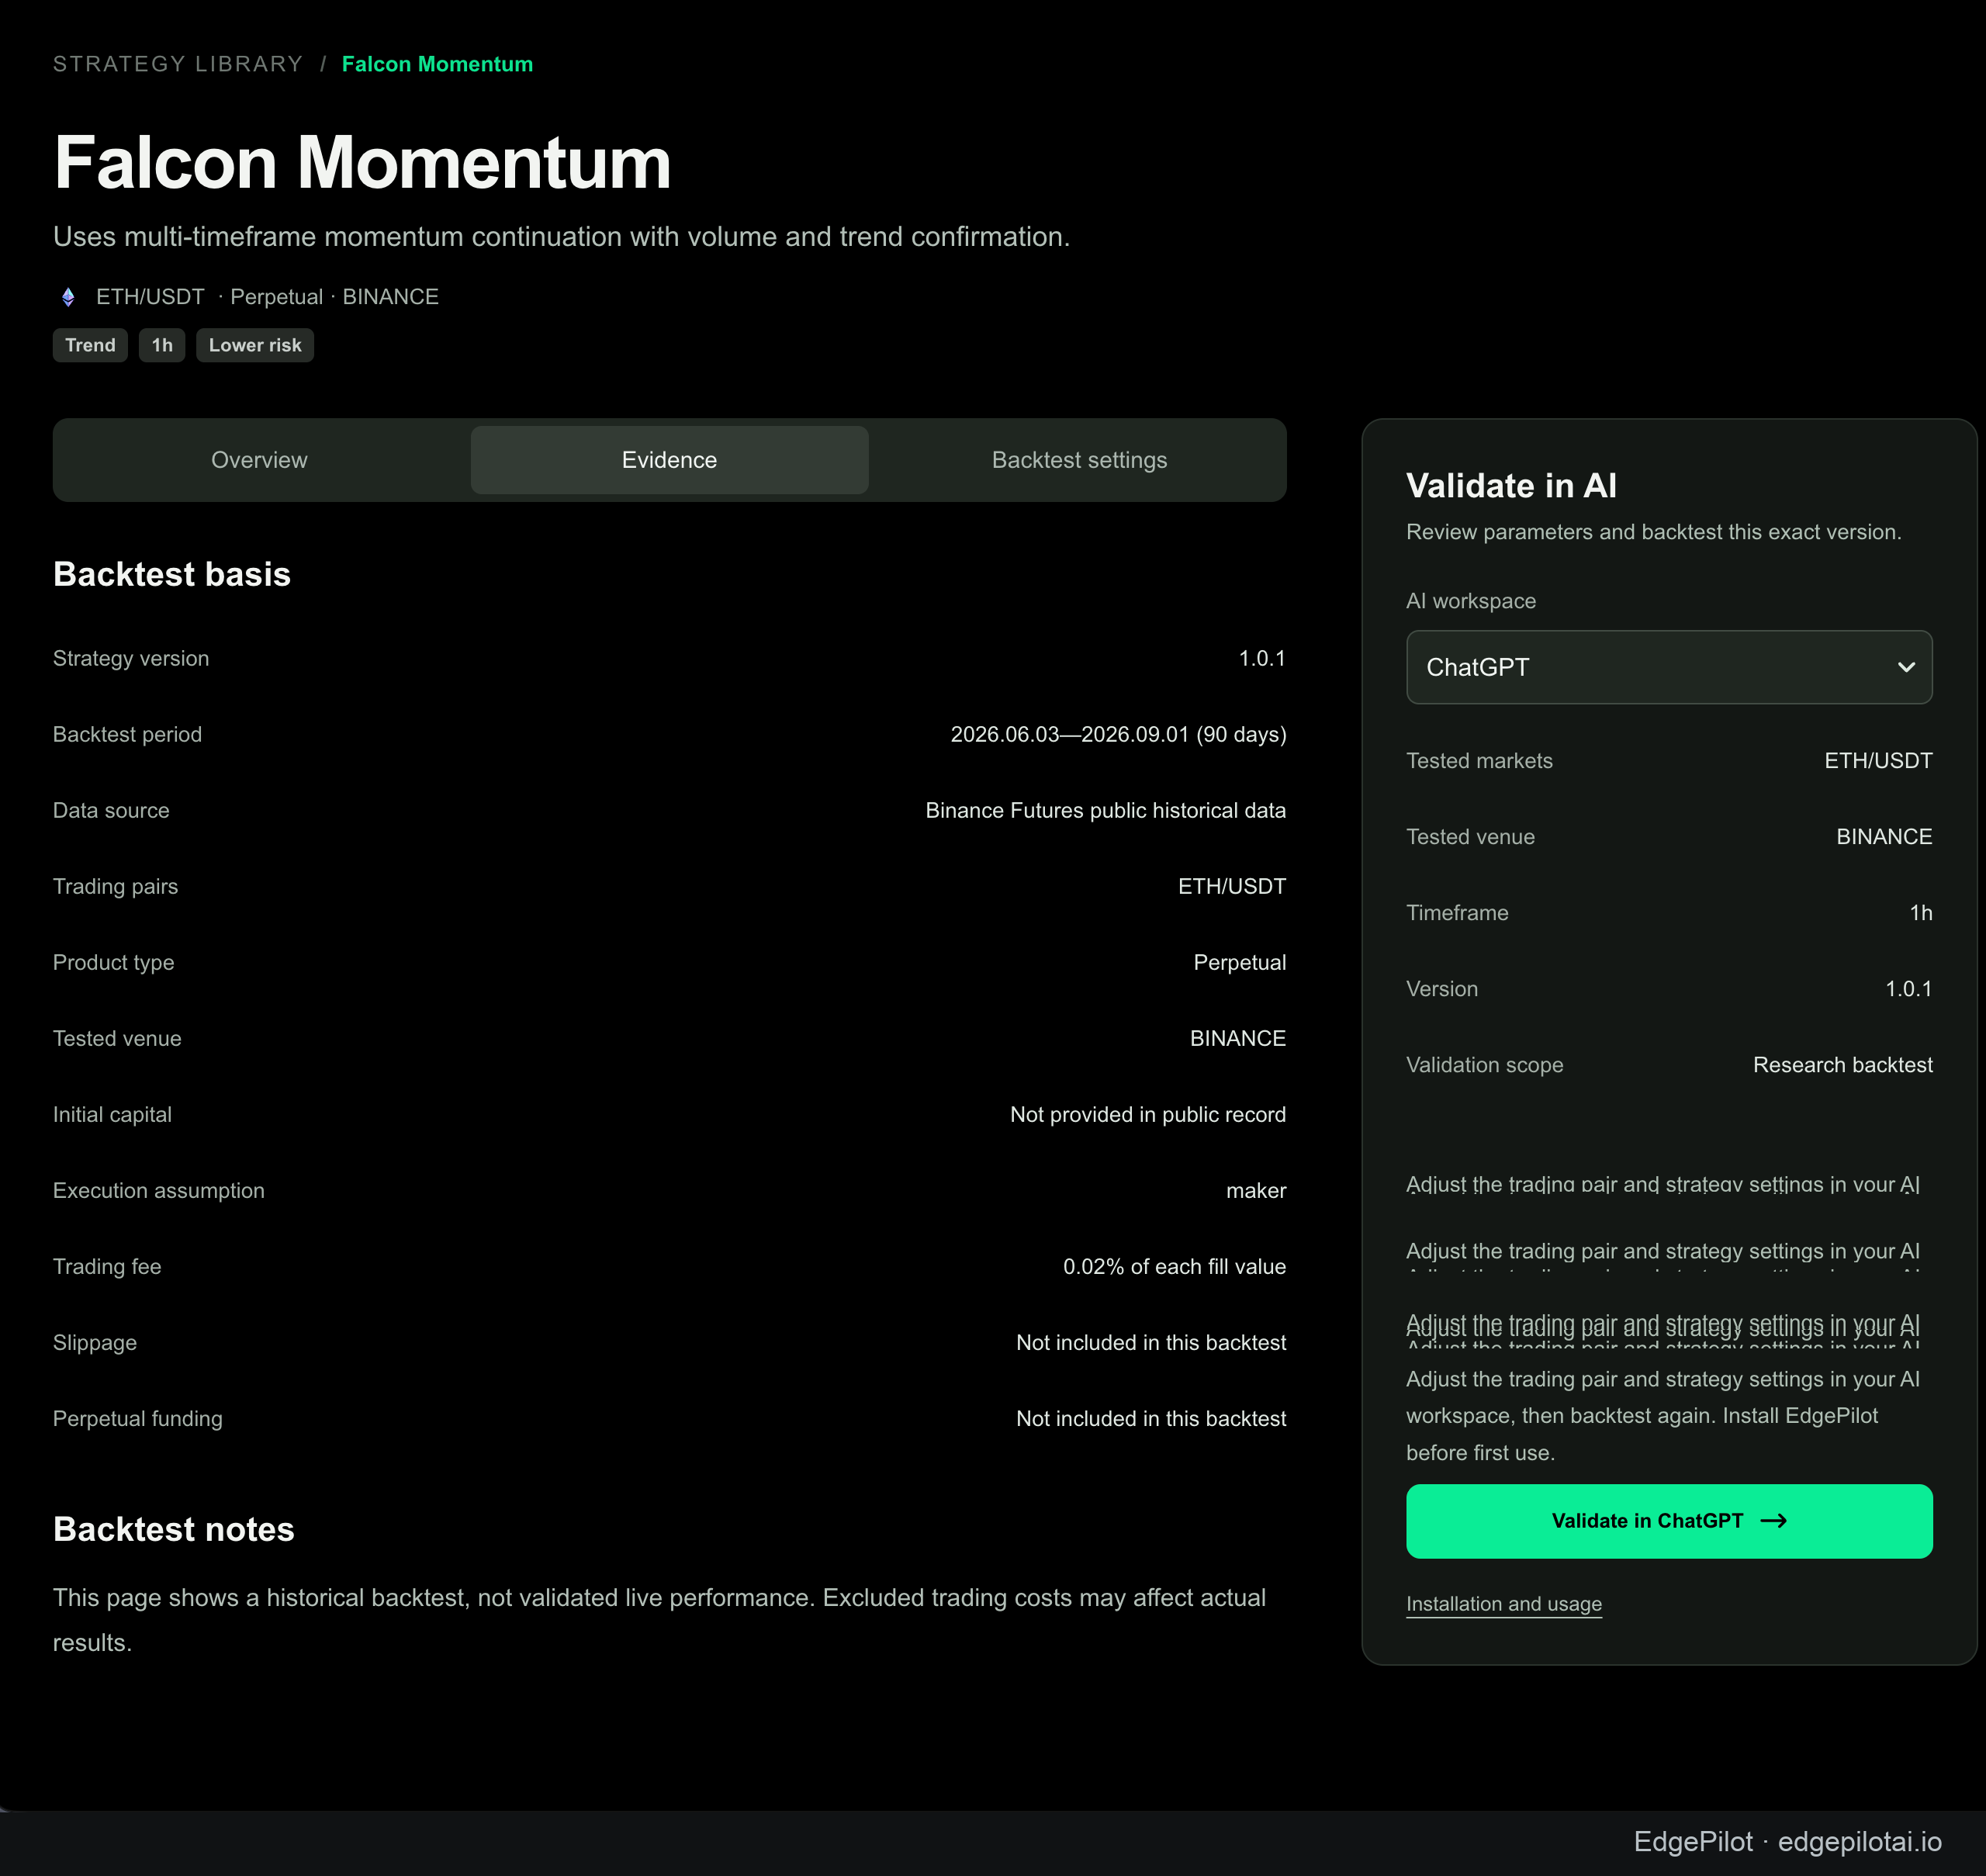
Task: Select the ChatGPT workspace combo box
Action: (1668, 667)
